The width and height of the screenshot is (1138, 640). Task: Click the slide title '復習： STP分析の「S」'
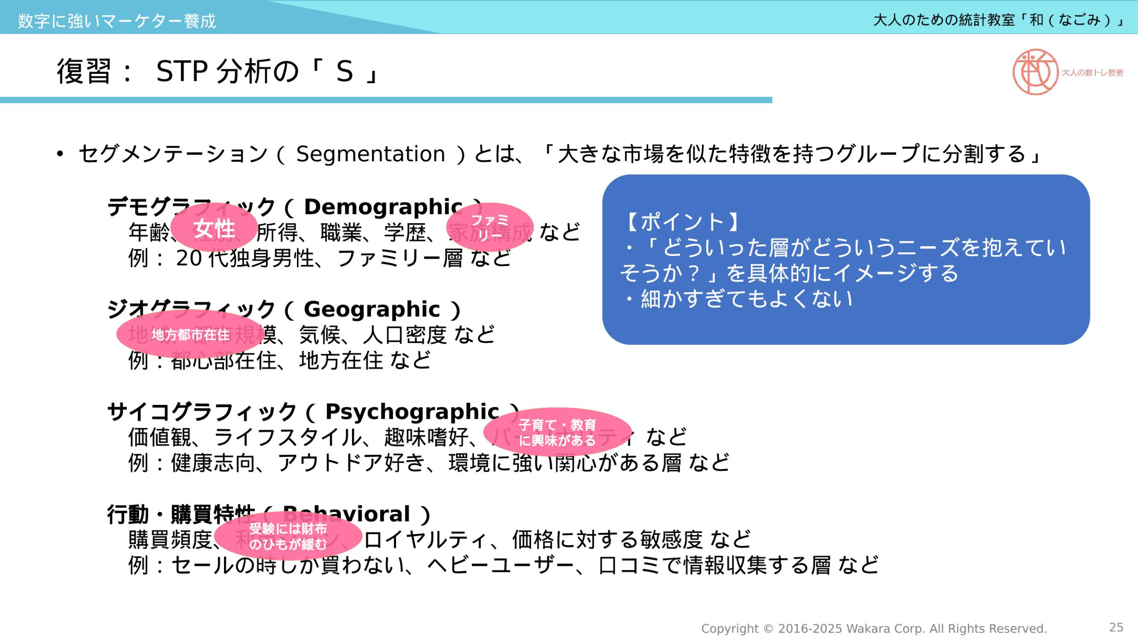218,71
